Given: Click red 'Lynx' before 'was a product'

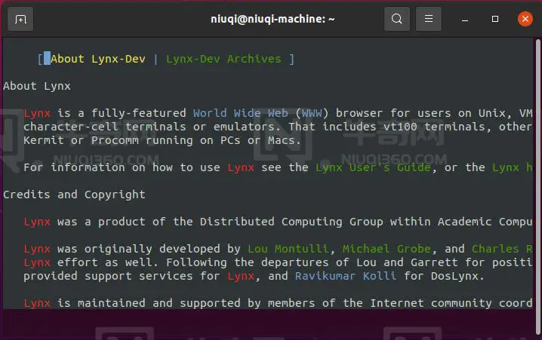Looking at the screenshot, I should pos(37,222).
